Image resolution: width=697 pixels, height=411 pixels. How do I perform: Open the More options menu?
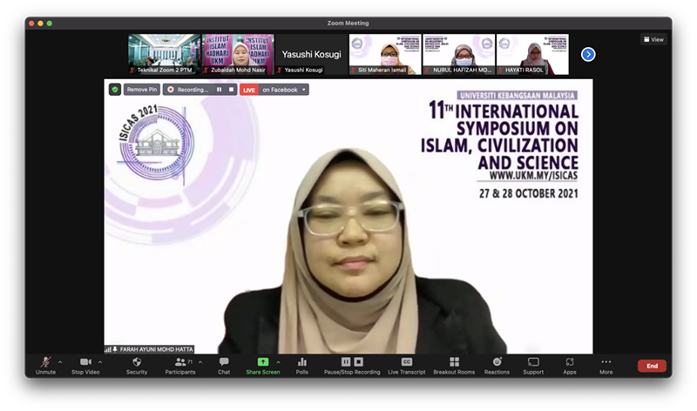pos(606,362)
